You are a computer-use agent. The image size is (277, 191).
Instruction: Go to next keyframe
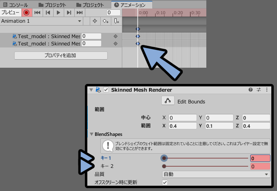pos(69,13)
